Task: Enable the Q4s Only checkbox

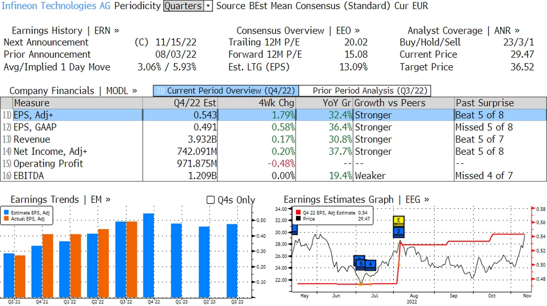Action: pyautogui.click(x=210, y=200)
